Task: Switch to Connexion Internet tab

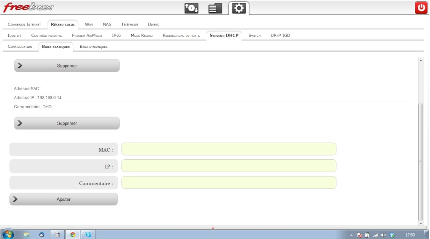Action: tap(24, 24)
